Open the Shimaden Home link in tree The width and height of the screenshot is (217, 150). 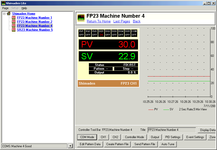(x=24, y=14)
